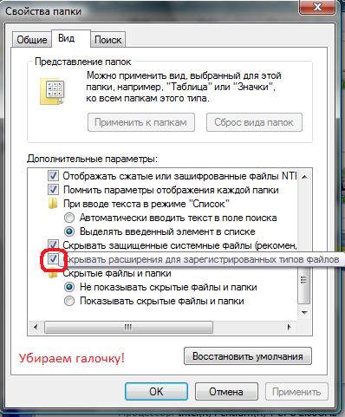Toggle Отображать сжатые или зашифрованные файлы checkbox
Viewport: 345px width, 417px height.
[53, 176]
